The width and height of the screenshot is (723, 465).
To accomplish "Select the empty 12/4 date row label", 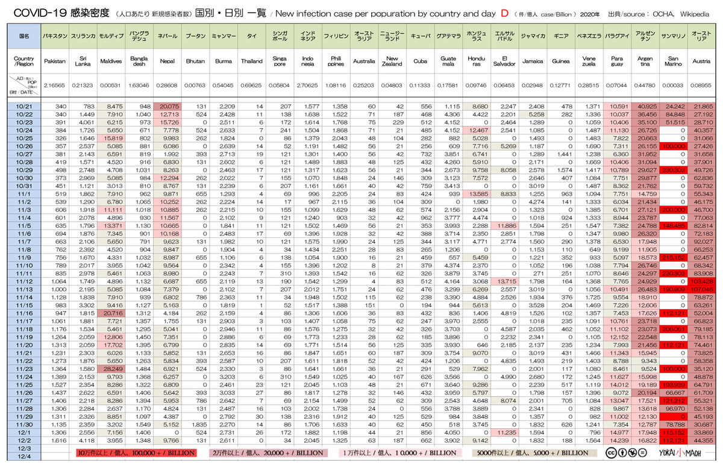I will click(x=24, y=456).
